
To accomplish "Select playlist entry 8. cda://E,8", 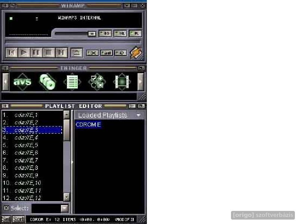I will click(33, 168).
